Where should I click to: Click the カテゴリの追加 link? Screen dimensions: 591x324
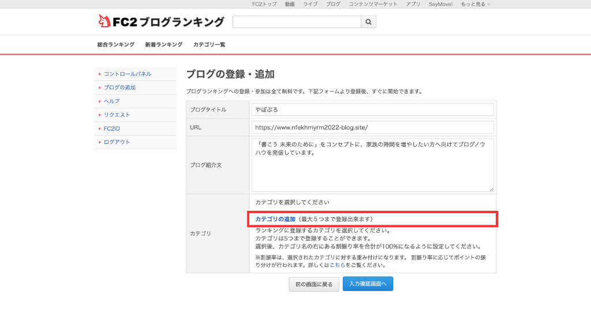[x=275, y=219]
